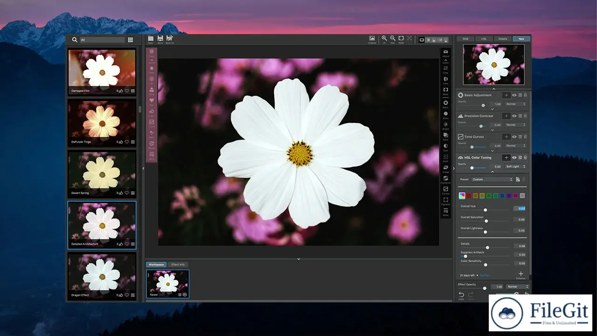The height and width of the screenshot is (336, 597).
Task: Click the Save disk icon
Action: (160, 38)
